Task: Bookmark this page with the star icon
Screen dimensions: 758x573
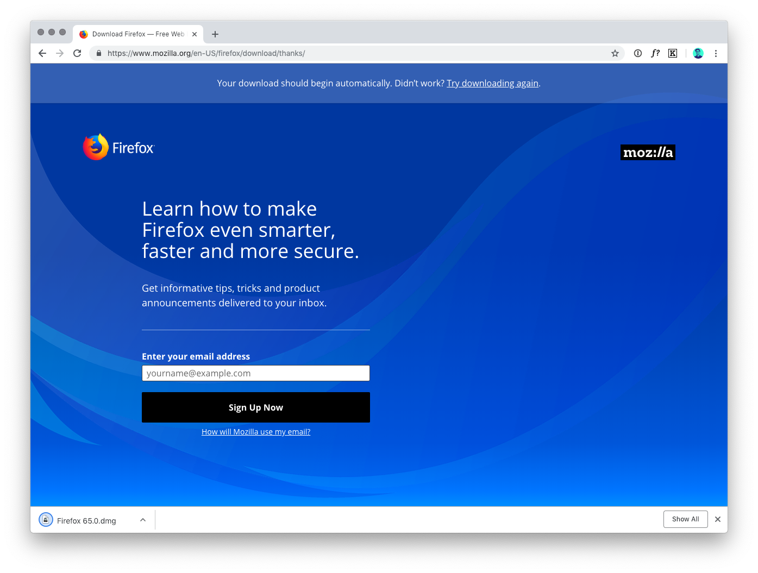Action: tap(615, 53)
